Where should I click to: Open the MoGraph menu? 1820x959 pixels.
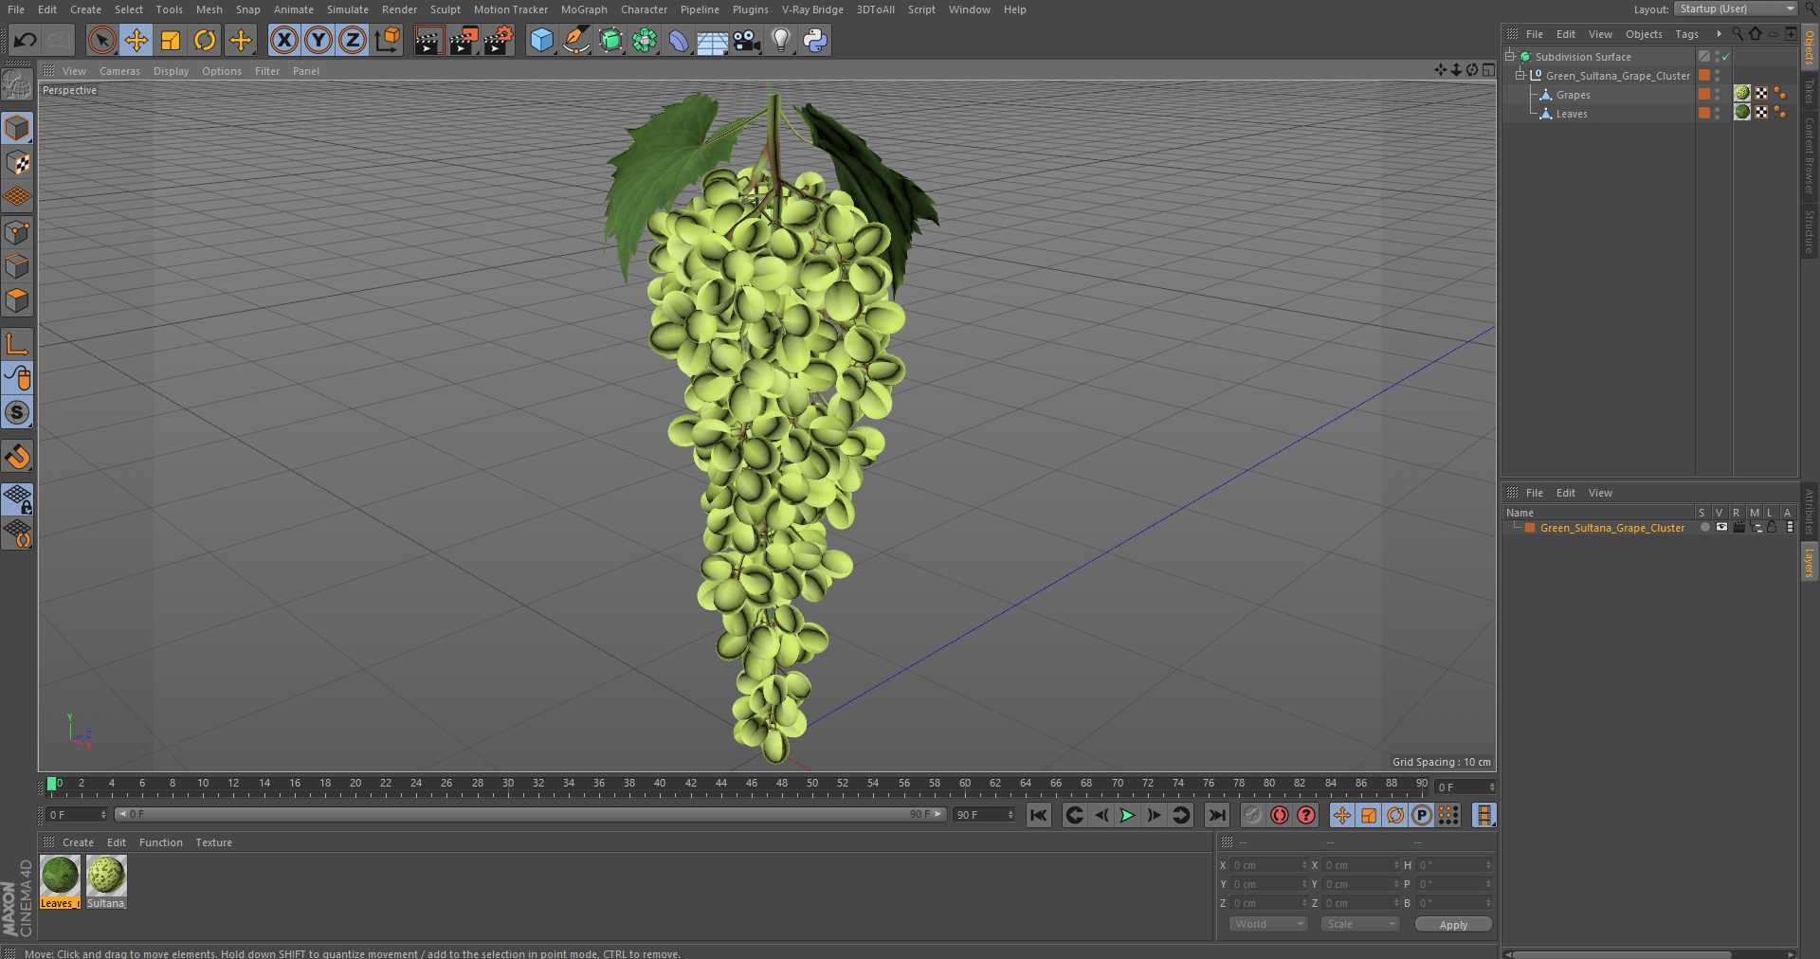[584, 9]
